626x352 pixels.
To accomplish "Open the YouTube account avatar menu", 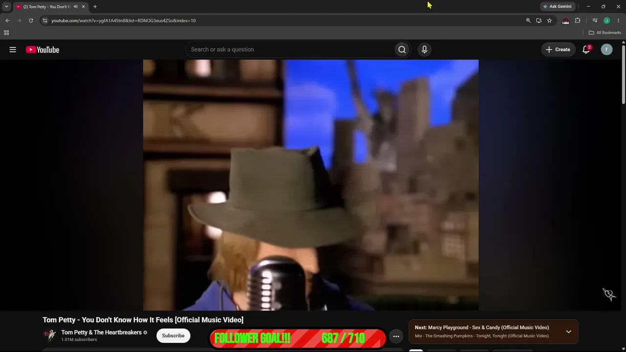I will point(606,49).
